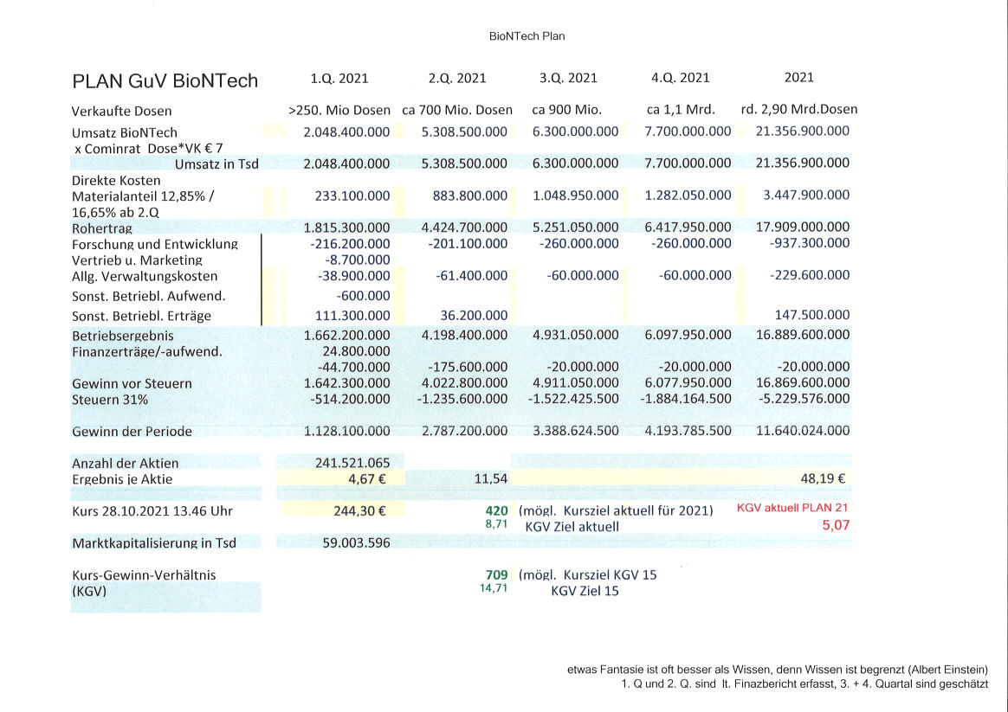Click the market capitalization value 59.003.596

click(356, 543)
